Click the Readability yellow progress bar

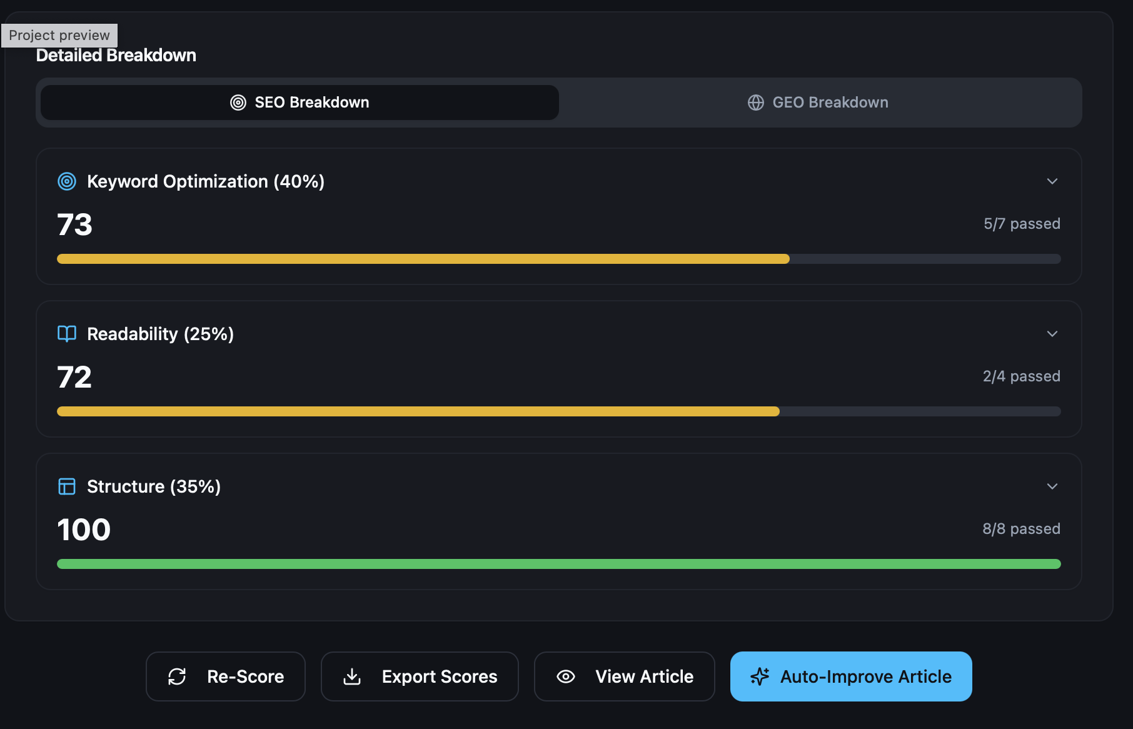[x=418, y=411]
